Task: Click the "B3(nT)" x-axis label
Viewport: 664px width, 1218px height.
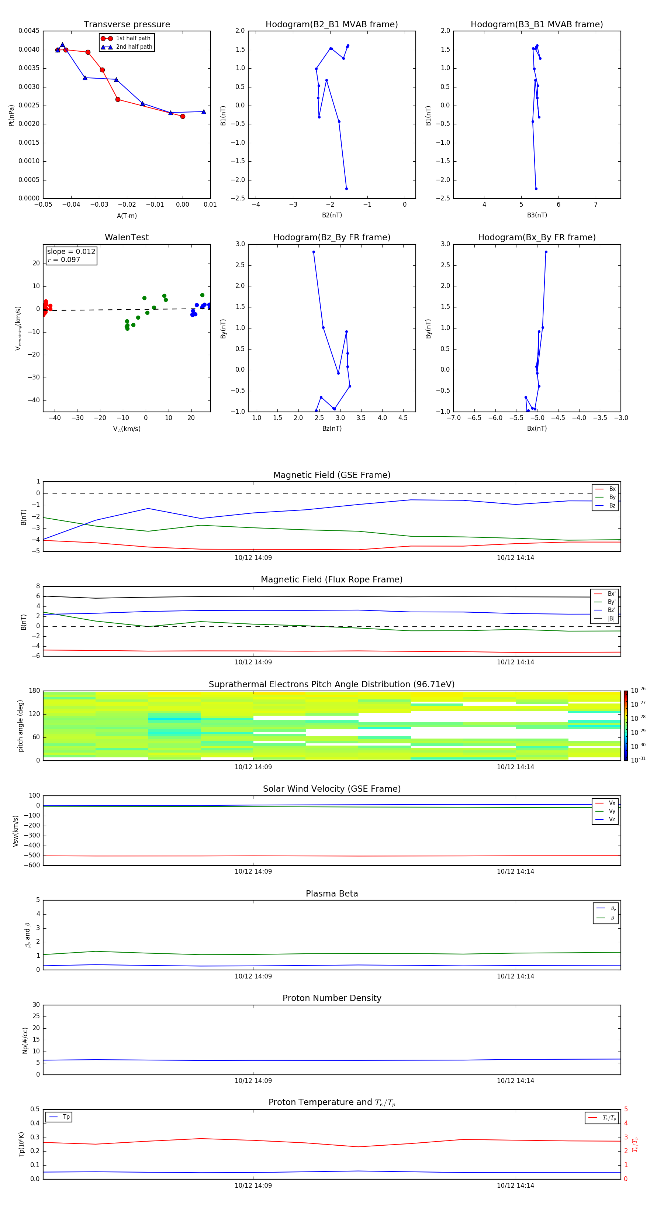Action: click(537, 215)
